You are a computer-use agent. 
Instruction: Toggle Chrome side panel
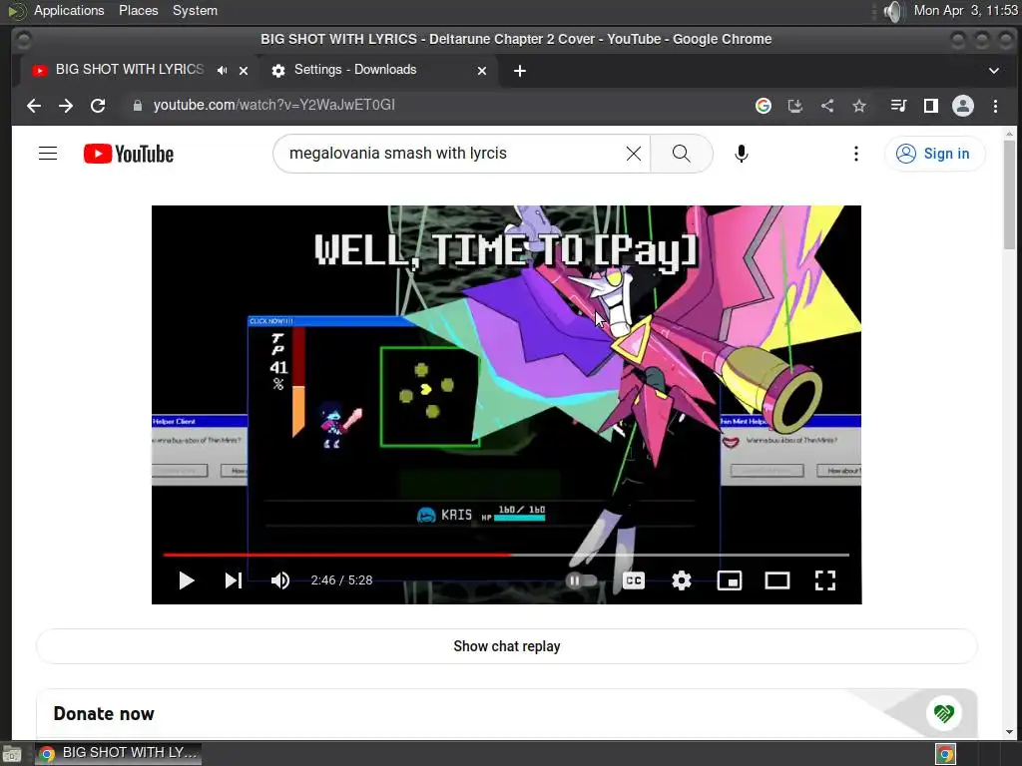931,106
